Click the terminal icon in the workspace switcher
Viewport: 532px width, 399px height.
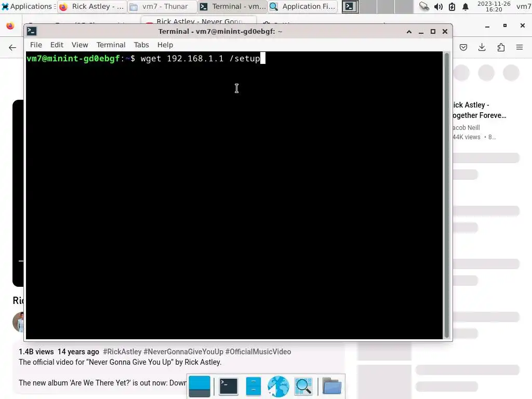click(350, 6)
